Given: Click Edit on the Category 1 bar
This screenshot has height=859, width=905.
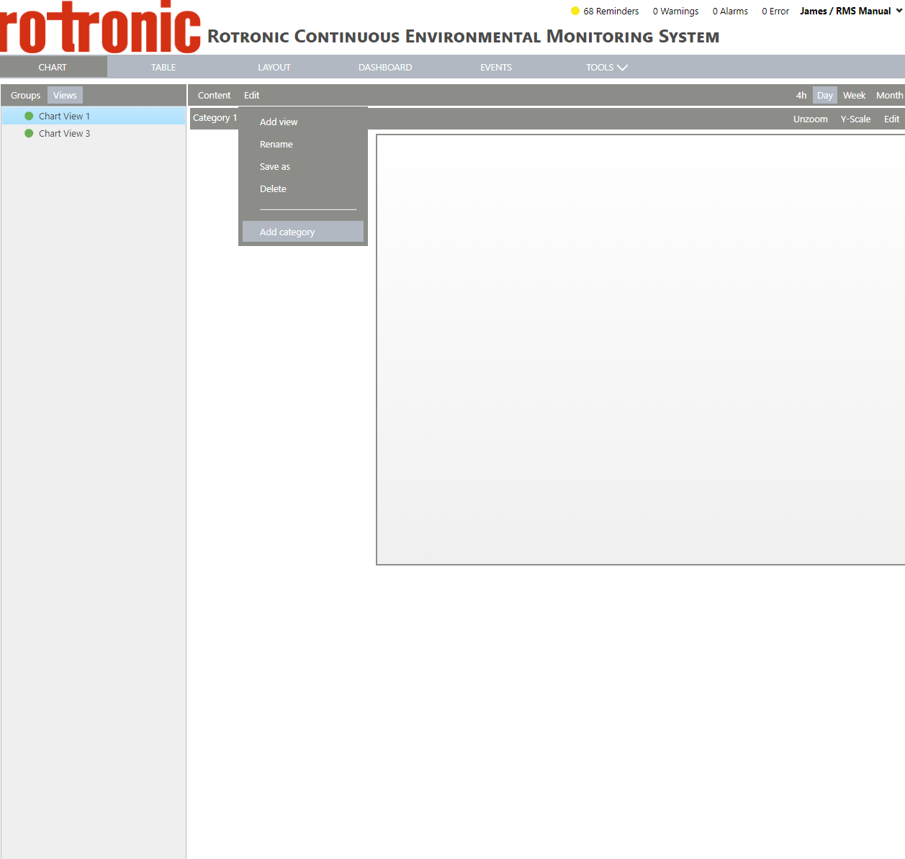Looking at the screenshot, I should [891, 119].
